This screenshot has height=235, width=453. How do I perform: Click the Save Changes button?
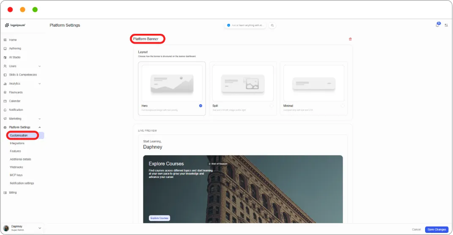pos(437,230)
